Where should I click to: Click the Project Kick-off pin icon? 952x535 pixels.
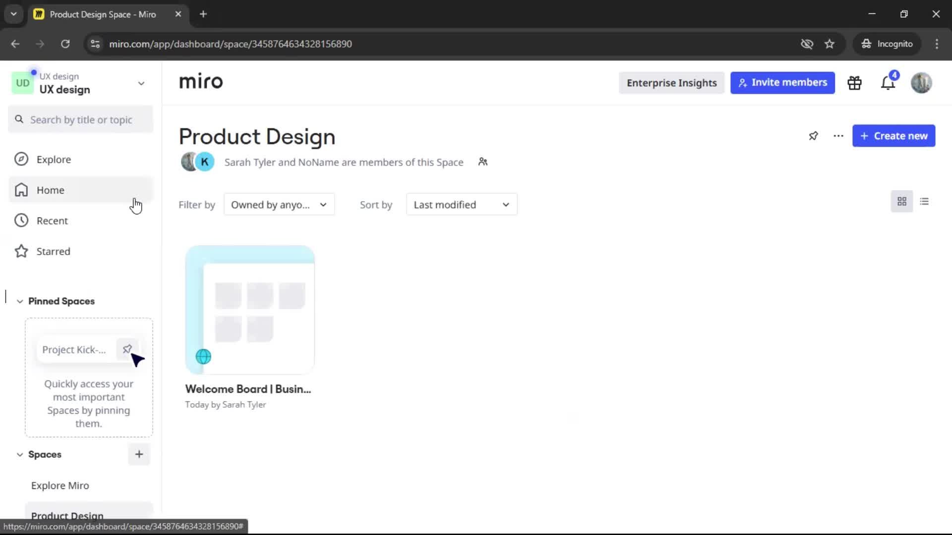tap(127, 349)
